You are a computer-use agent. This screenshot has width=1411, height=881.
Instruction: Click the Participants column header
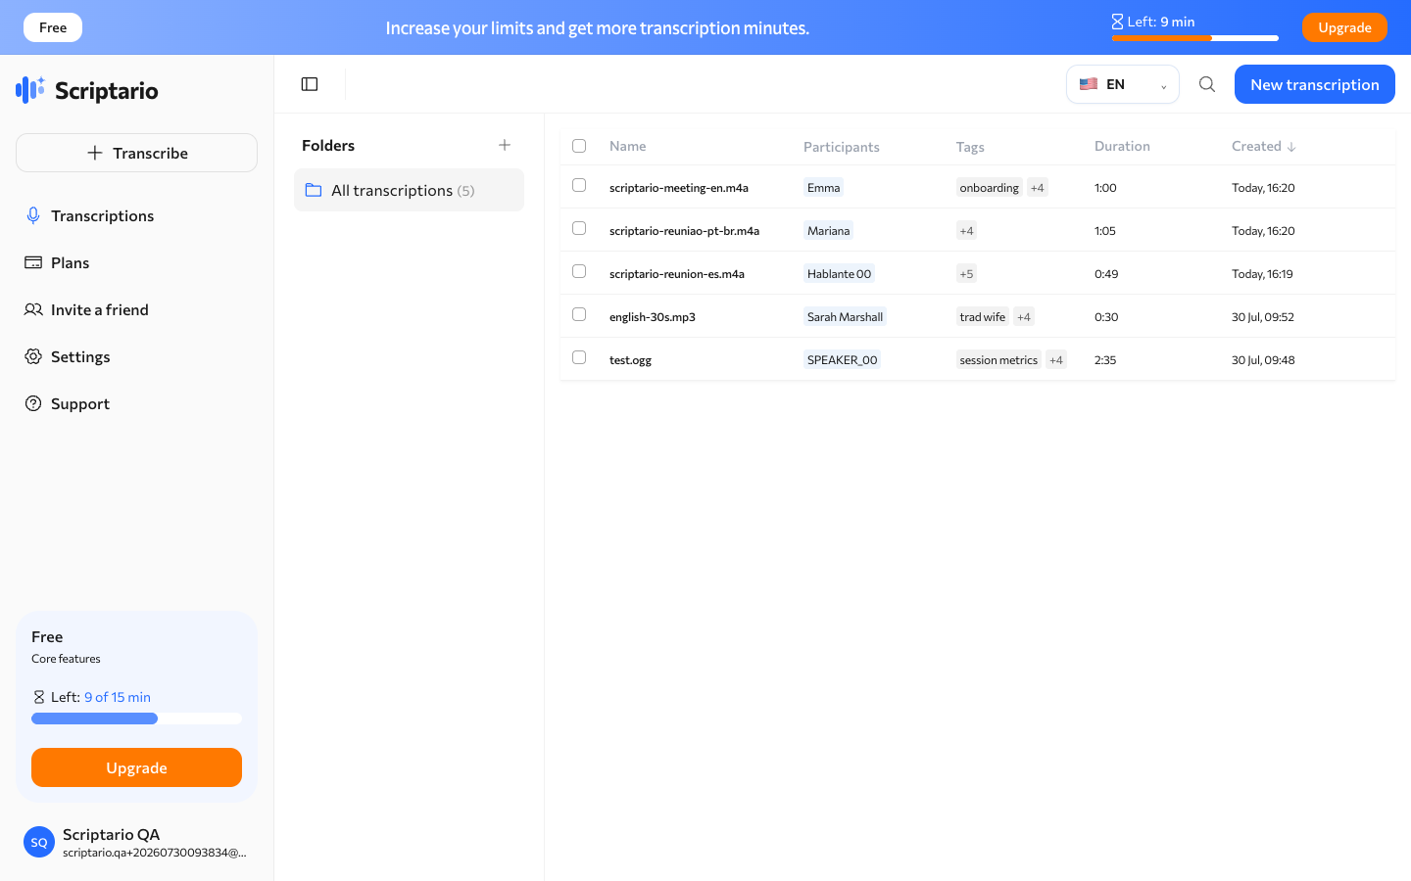point(842,147)
